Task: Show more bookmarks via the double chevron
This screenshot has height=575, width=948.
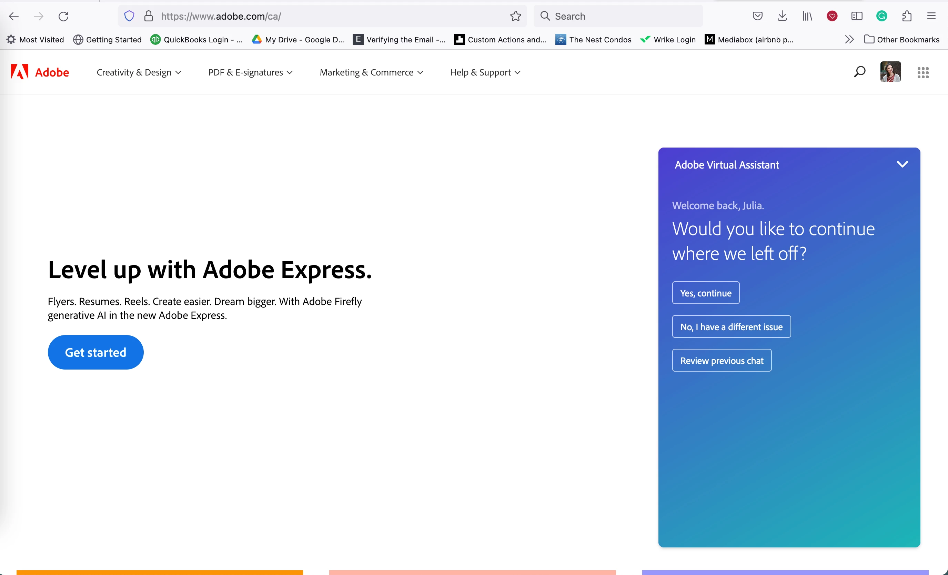Action: click(x=849, y=40)
